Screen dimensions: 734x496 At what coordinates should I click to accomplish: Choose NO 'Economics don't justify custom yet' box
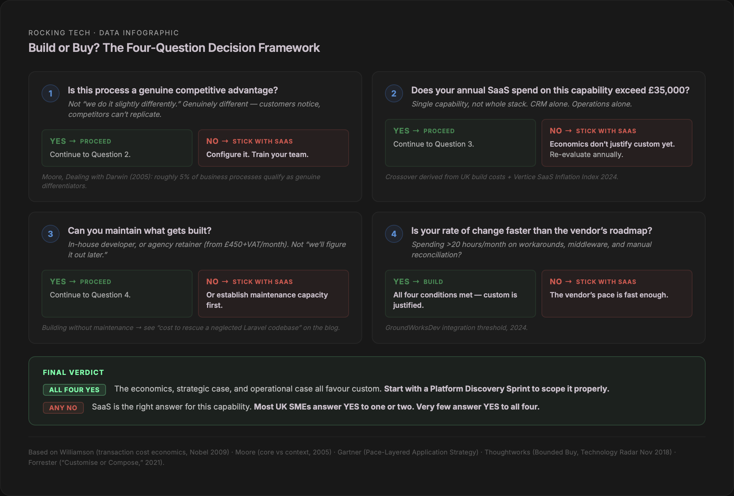pyautogui.click(x=617, y=143)
